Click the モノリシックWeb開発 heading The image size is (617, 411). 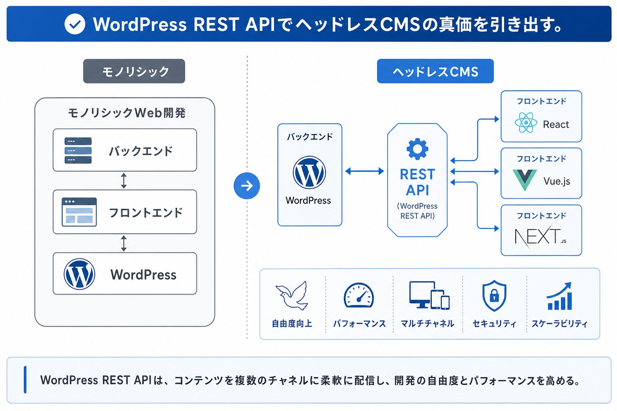(x=127, y=113)
